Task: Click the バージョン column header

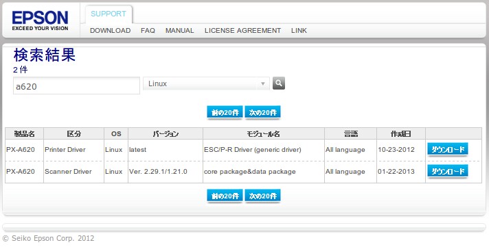Action: (166, 133)
